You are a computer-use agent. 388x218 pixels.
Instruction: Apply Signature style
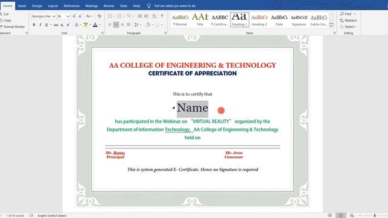pyautogui.click(x=299, y=20)
